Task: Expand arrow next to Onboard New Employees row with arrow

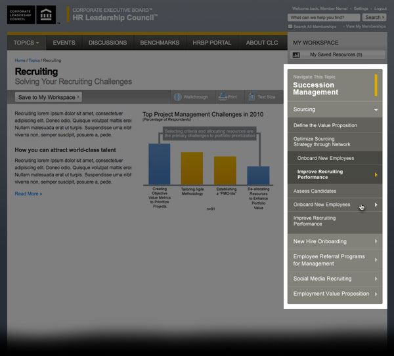Action: click(x=376, y=205)
